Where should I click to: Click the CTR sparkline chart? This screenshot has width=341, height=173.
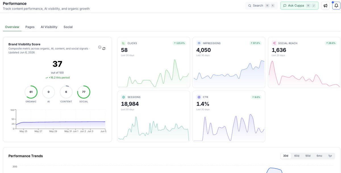tap(229, 128)
